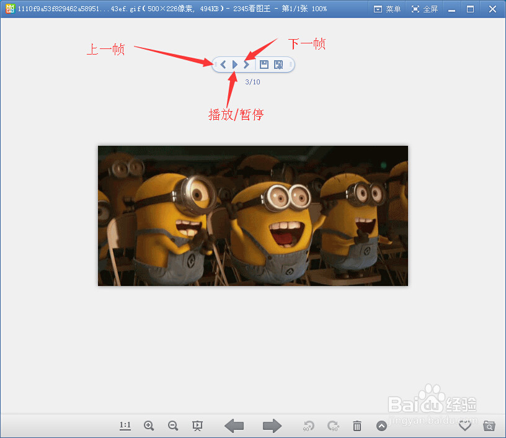Zoom in on the image

point(149,426)
